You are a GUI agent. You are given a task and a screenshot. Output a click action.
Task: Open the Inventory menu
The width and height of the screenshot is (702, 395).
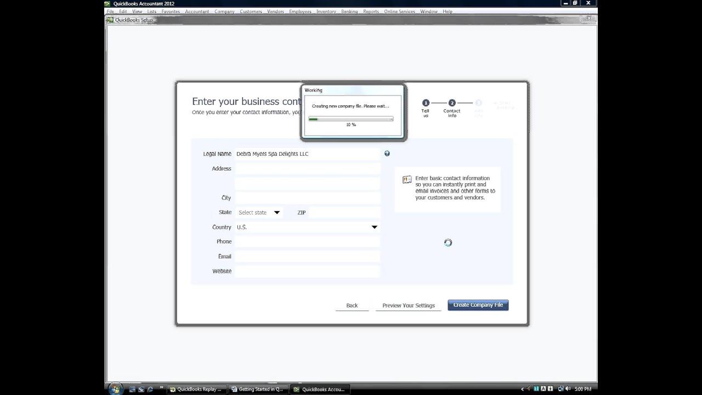326,12
